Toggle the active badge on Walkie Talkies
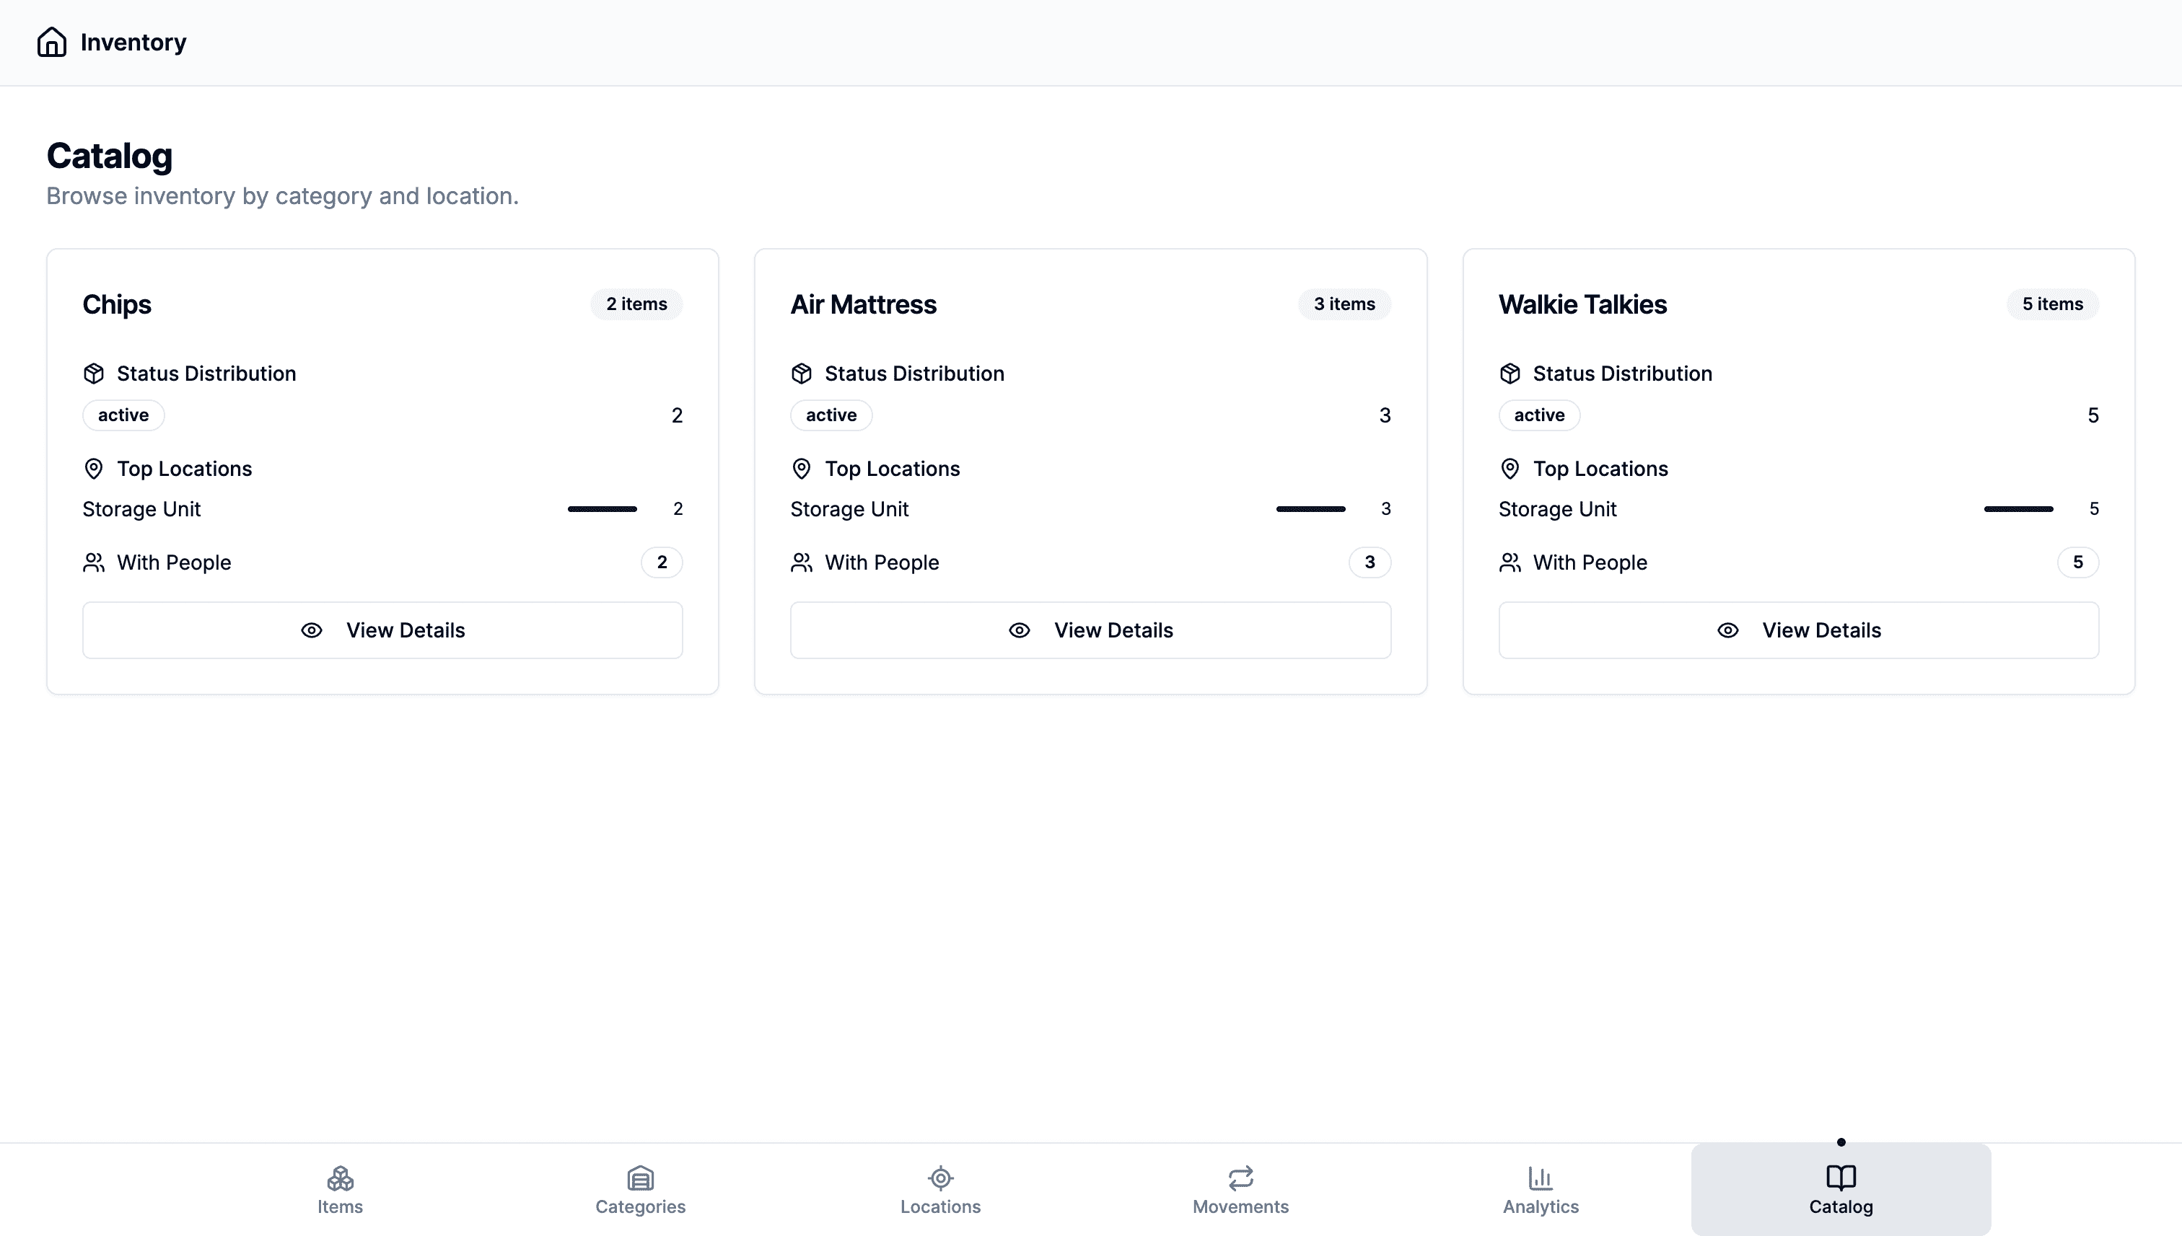 [1539, 414]
